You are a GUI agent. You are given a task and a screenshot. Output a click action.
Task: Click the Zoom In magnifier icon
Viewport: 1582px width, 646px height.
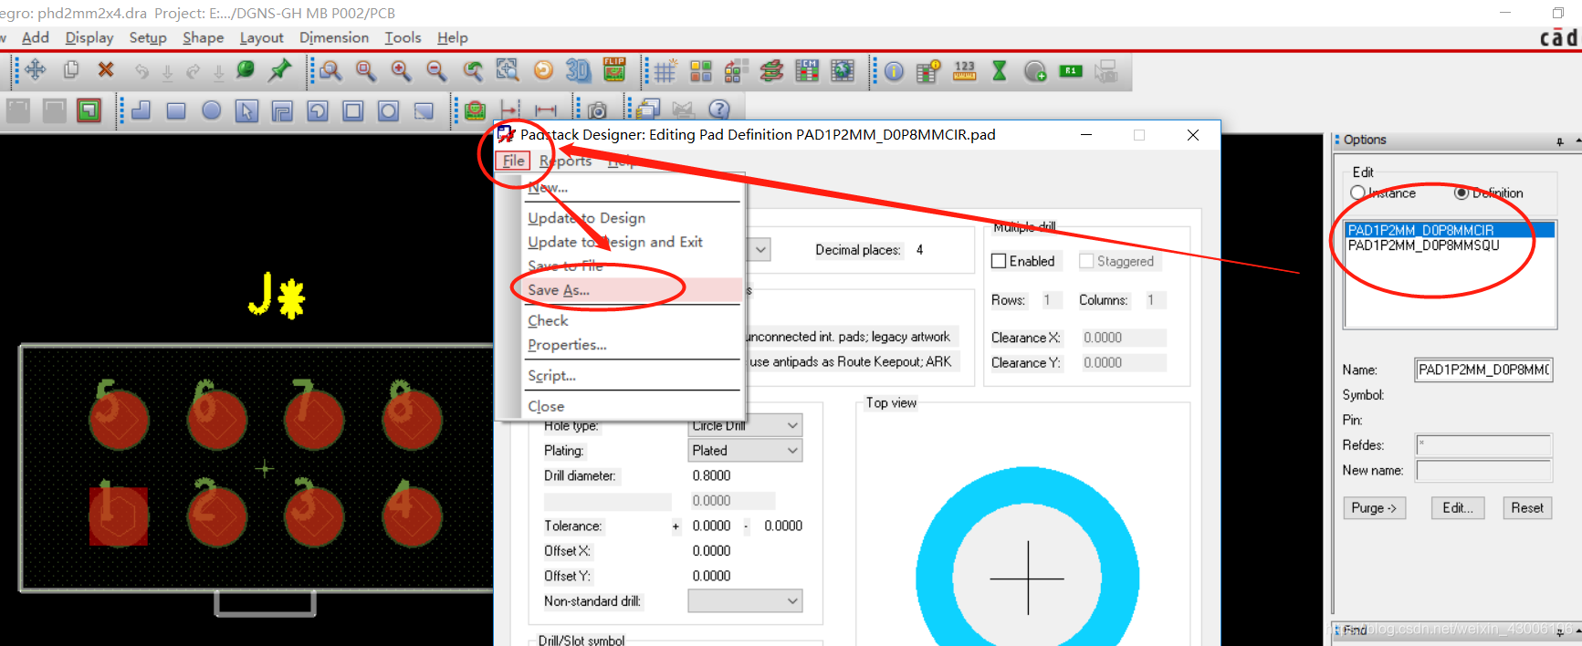click(400, 70)
